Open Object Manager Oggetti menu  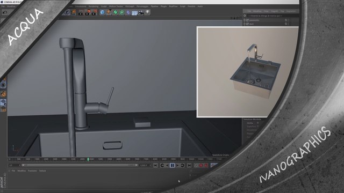274,11
